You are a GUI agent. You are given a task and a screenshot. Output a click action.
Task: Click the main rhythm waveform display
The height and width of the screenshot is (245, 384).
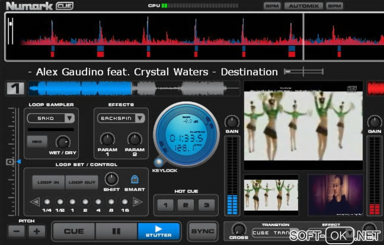click(195, 36)
